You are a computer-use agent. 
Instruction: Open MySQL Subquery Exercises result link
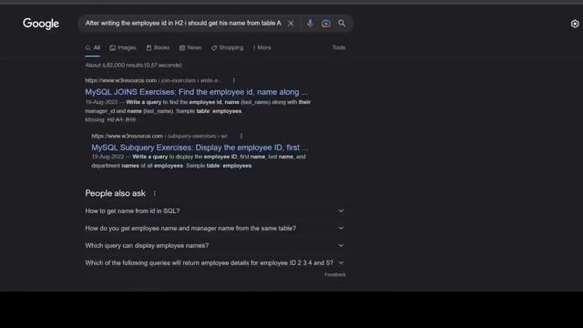tap(199, 148)
